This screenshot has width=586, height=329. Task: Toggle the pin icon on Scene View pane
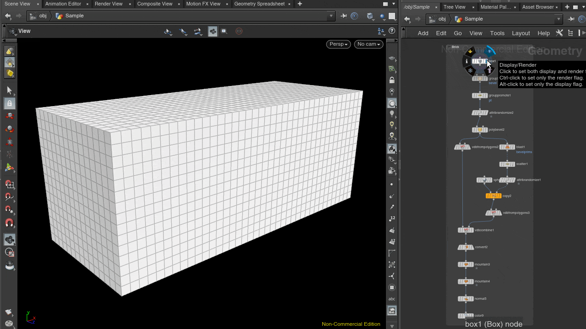tap(344, 16)
